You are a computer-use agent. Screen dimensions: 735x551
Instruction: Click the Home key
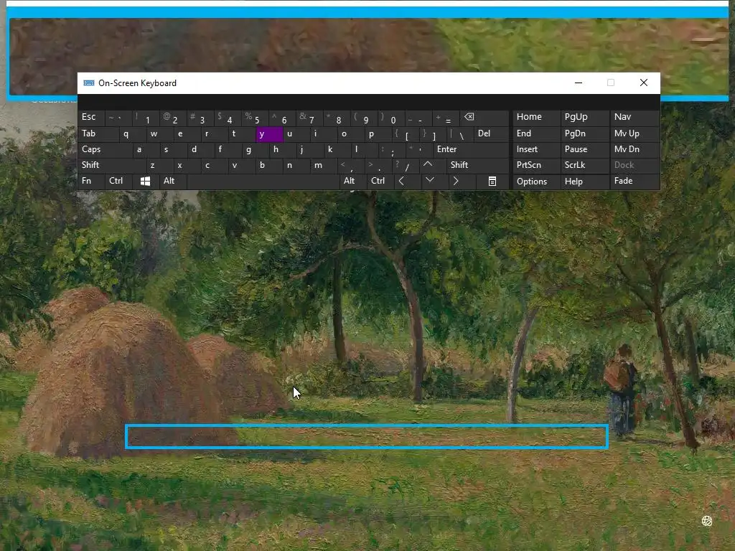[536, 117]
